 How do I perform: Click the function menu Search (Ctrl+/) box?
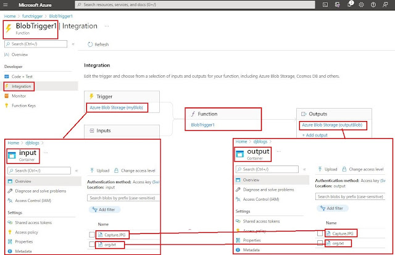pyautogui.click(x=36, y=44)
